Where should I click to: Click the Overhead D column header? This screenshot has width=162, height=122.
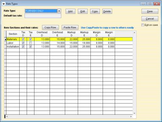(x=42, y=34)
